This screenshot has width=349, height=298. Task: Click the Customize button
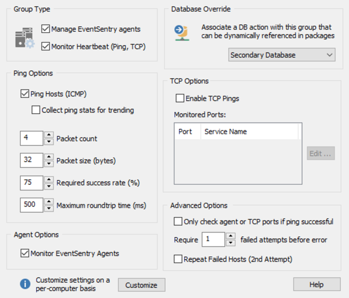point(142,285)
